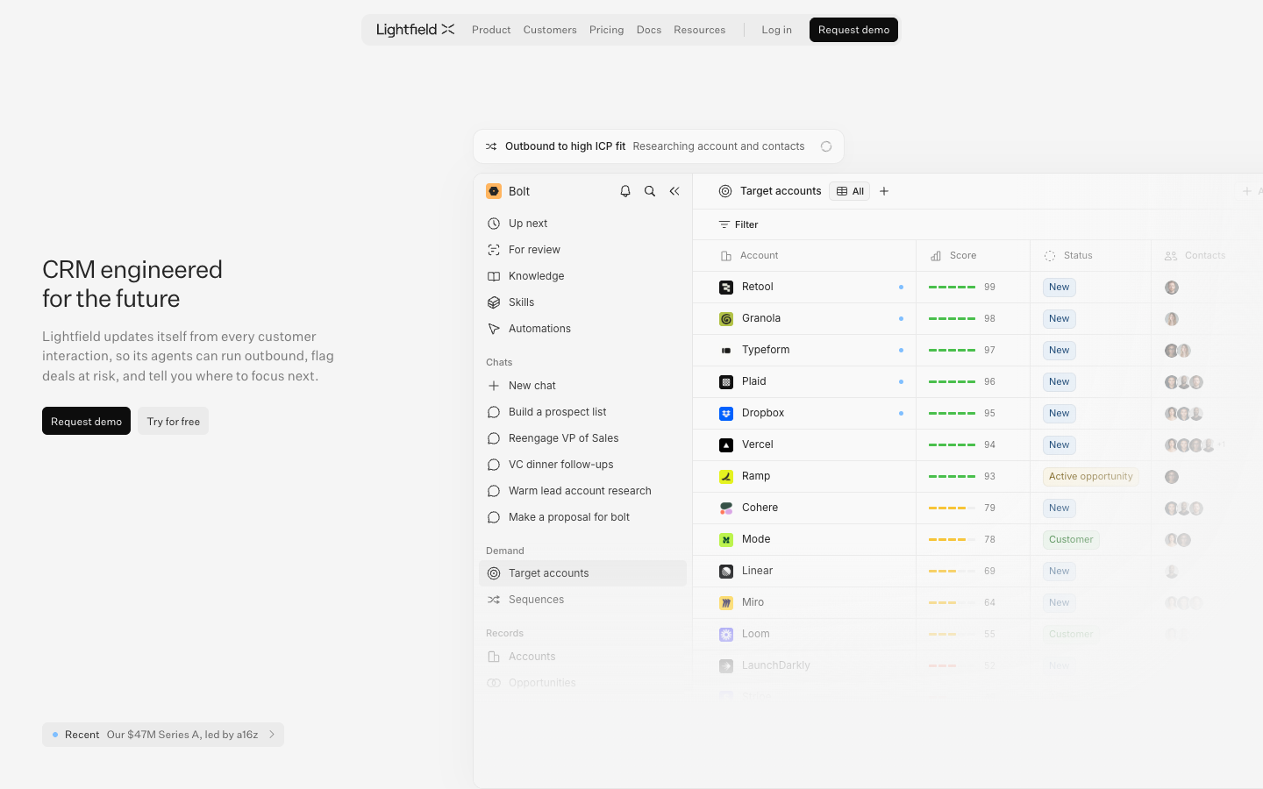
Task: Open Sequences shuffle icon item
Action: (x=494, y=600)
